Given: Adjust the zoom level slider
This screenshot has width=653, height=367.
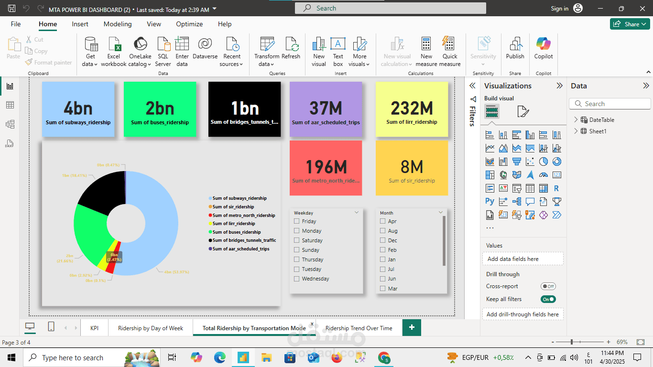Looking at the screenshot, I should tap(571, 342).
